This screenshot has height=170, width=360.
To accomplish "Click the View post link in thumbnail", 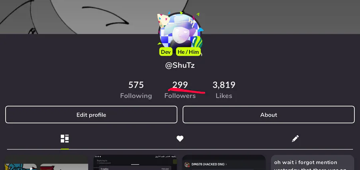I will tap(165, 169).
